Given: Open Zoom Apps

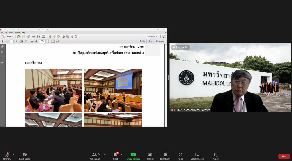Looking at the screenshot, I should [180, 156].
